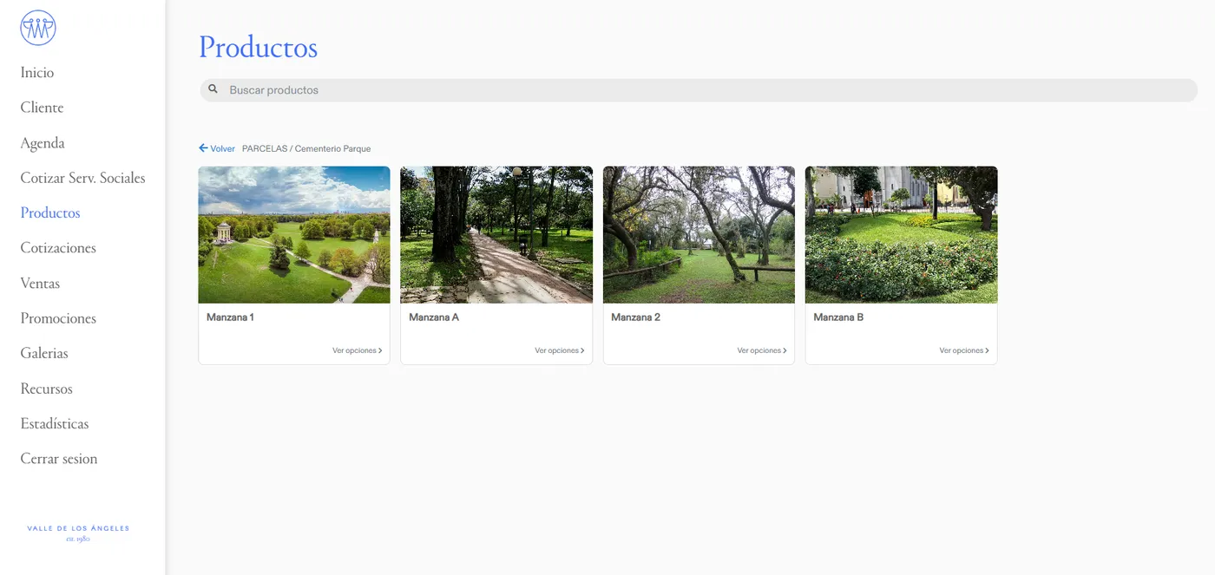Go to the Cliente section
Image resolution: width=1215 pixels, height=575 pixels.
coord(43,108)
